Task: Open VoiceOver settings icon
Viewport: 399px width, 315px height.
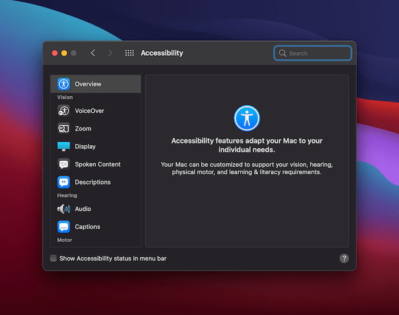Action: (x=63, y=111)
